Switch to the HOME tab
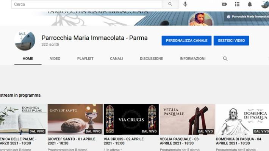 pyautogui.click(x=28, y=59)
